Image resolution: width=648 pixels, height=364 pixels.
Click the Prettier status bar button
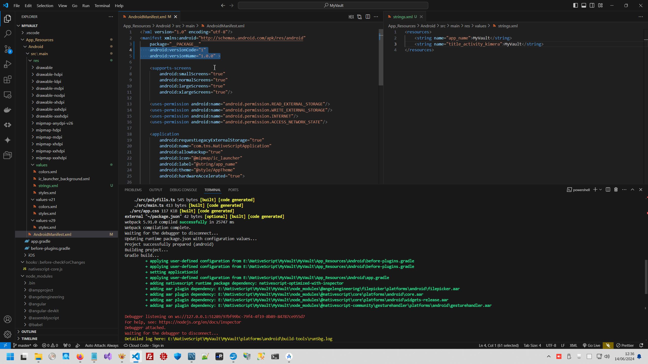[x=625, y=345]
